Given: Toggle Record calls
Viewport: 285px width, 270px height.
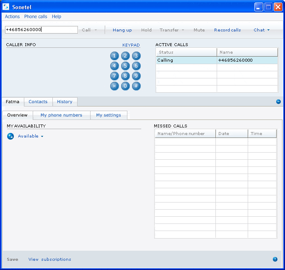Looking at the screenshot, I should (x=228, y=30).
